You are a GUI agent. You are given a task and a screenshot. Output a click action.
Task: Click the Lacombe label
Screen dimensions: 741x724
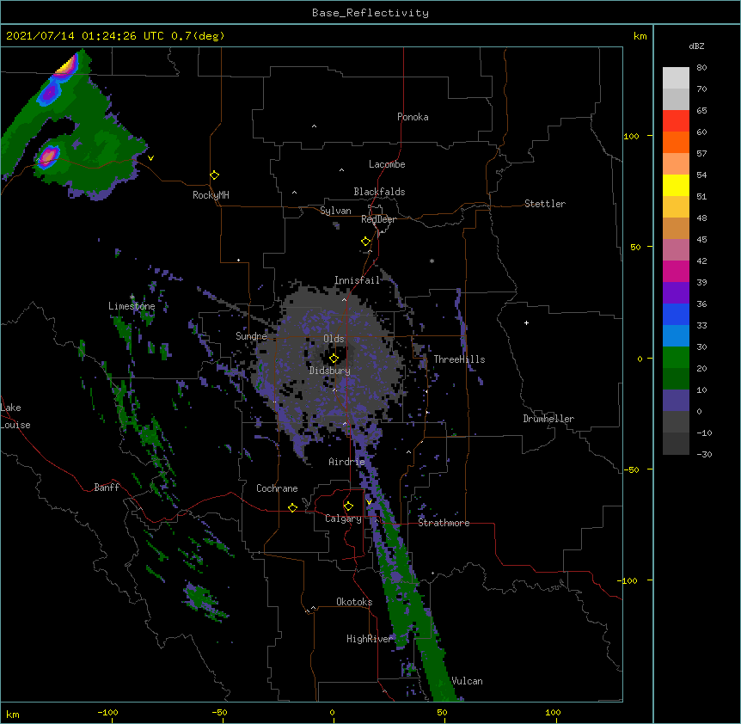point(387,164)
